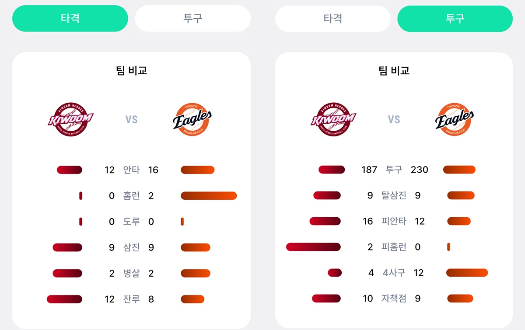525x330 pixels.
Task: Click the 탈삼진 stat label
Action: [x=394, y=195]
